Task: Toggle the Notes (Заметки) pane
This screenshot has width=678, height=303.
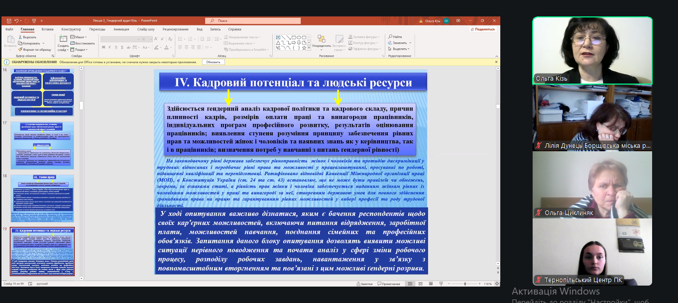Action: pos(364,284)
